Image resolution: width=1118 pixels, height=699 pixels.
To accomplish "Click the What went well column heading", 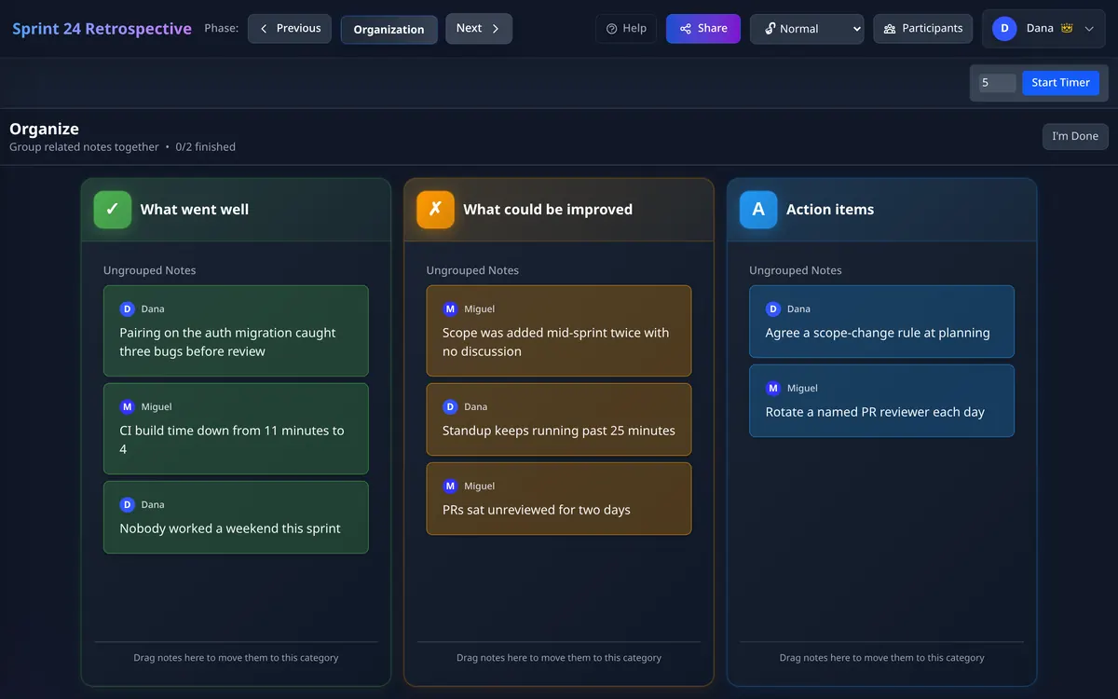I will [195, 210].
